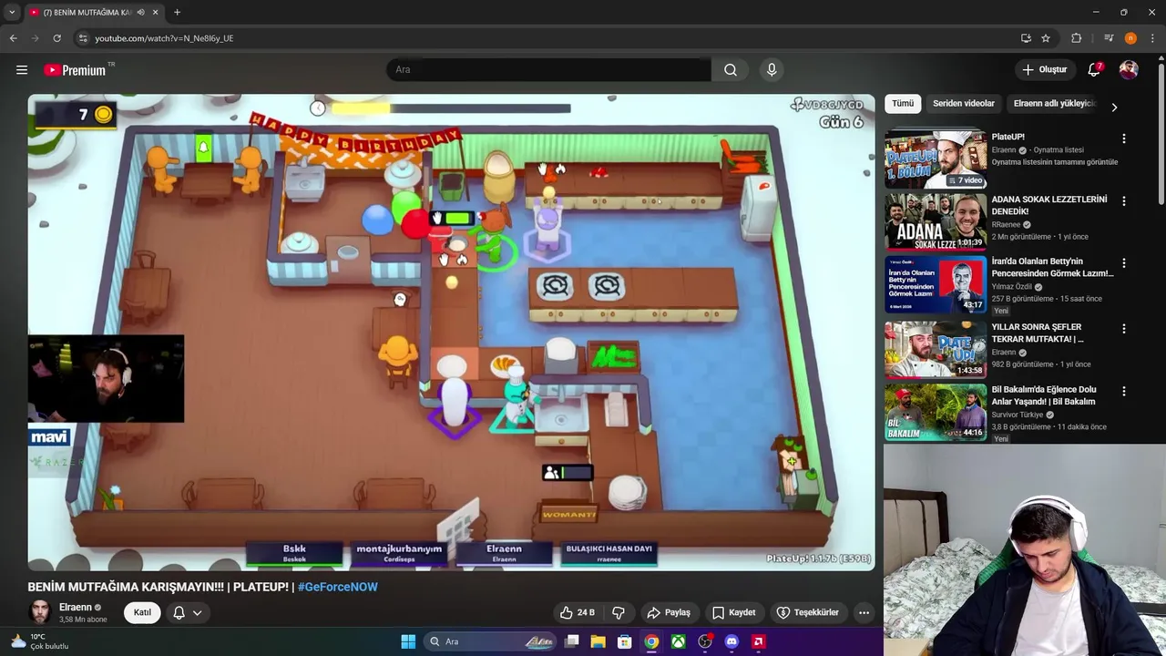Click install/cast icon in address bar

pos(1026,38)
